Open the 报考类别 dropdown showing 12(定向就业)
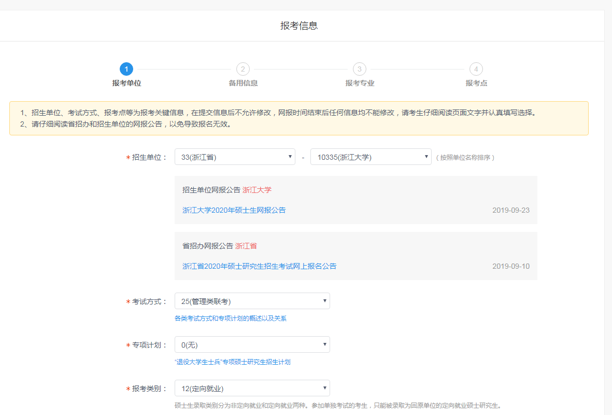612x415 pixels. click(x=252, y=388)
